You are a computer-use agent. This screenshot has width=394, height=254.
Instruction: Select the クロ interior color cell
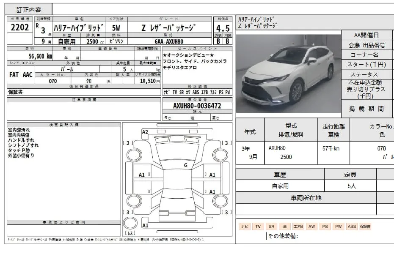pos(89,81)
